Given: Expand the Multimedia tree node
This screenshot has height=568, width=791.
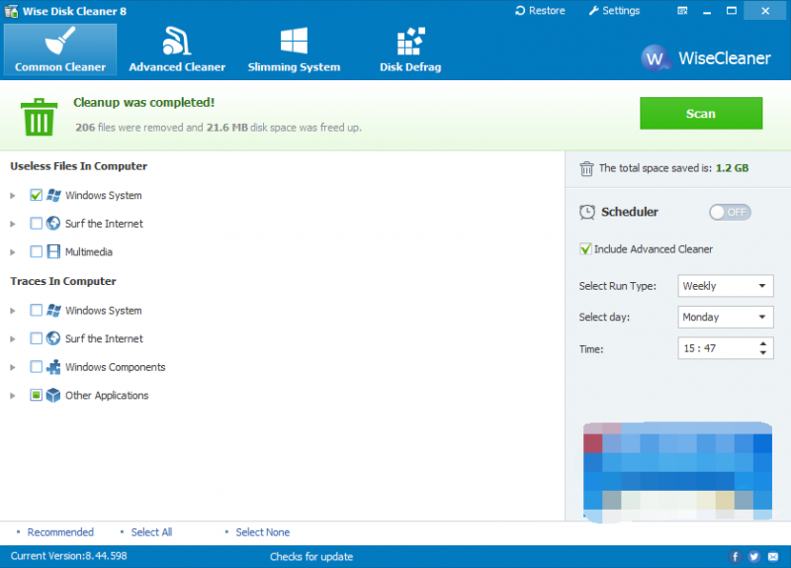Looking at the screenshot, I should tap(13, 252).
